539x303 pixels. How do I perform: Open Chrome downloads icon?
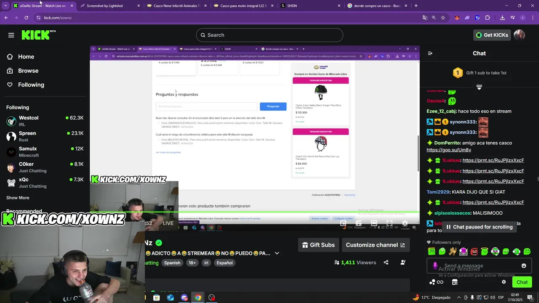tap(502, 18)
